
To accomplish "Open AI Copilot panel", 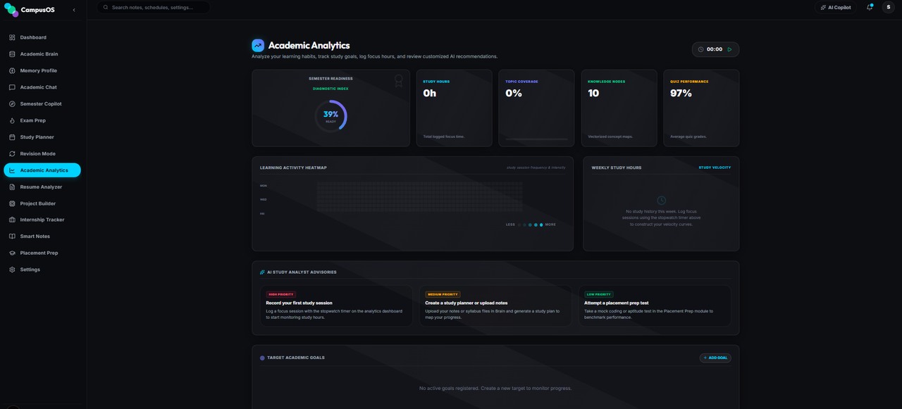I will tap(836, 8).
